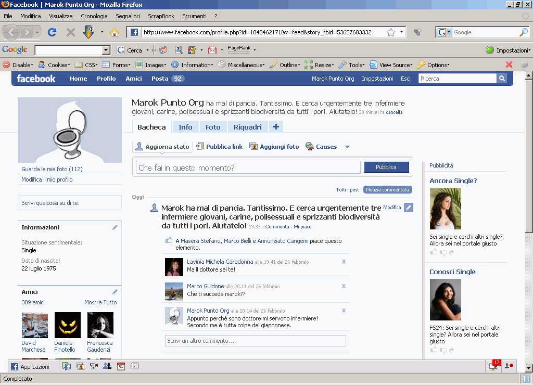
Task: Expand the Images dropdown on the developer toolbar
Action: coord(151,65)
